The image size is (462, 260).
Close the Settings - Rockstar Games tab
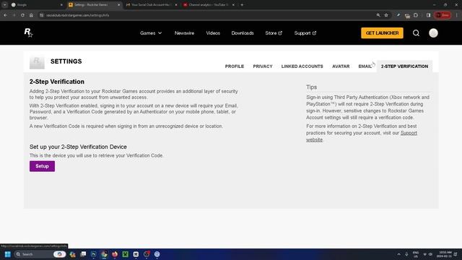tap(119, 5)
